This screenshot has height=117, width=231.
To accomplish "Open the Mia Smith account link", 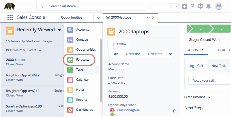I will tap(116, 69).
